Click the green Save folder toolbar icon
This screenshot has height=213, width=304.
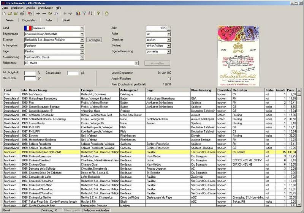click(16, 14)
